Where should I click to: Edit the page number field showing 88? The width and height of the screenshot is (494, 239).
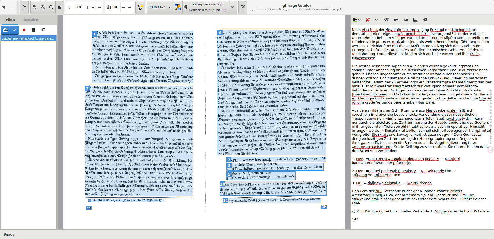116,7
